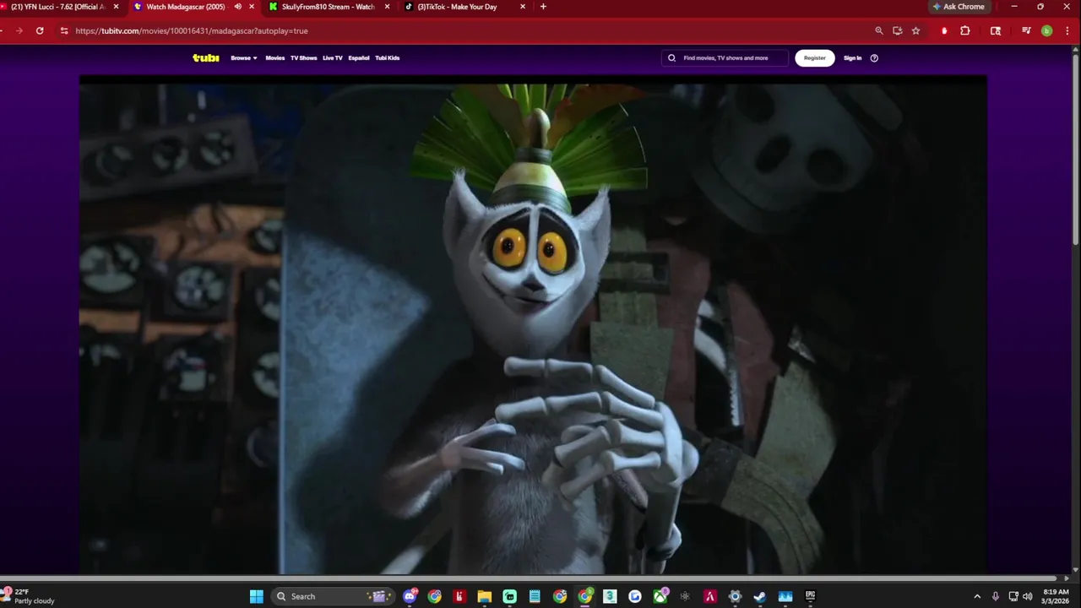Screen dimensions: 1081x608
Task: Show hidden system tray icons
Action: point(977,596)
